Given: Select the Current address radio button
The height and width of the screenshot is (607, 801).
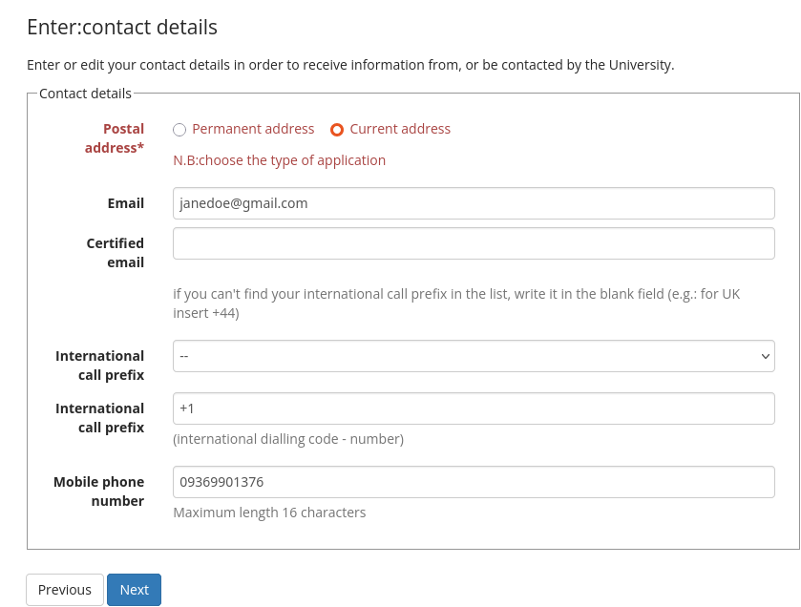Looking at the screenshot, I should click(337, 130).
